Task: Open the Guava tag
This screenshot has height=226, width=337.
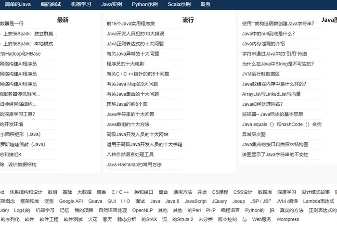Action: click(x=95, y=201)
